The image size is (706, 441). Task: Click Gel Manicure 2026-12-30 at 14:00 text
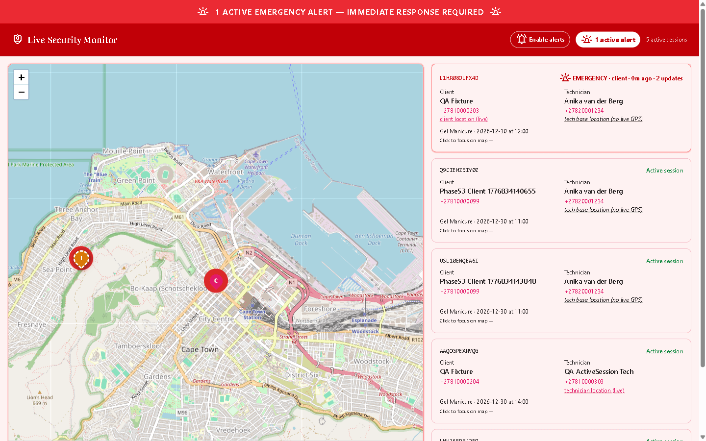(x=484, y=402)
